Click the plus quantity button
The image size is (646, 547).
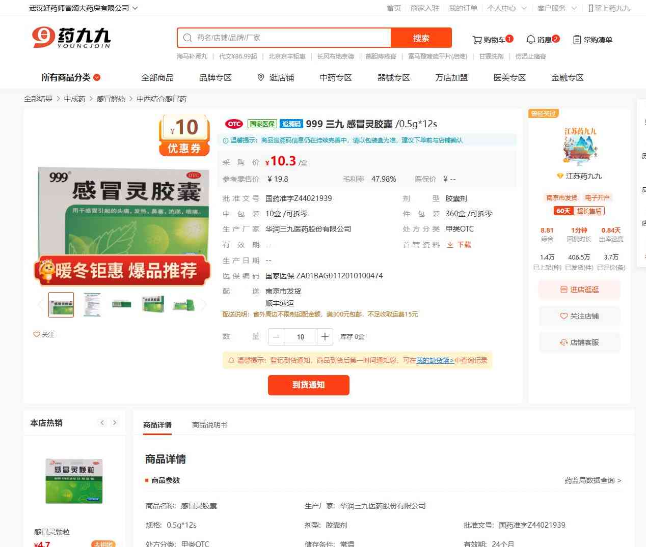(325, 337)
